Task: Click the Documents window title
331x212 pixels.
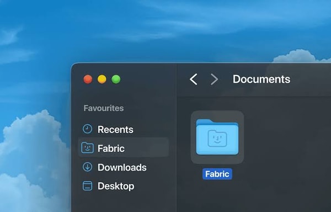Action: 261,79
